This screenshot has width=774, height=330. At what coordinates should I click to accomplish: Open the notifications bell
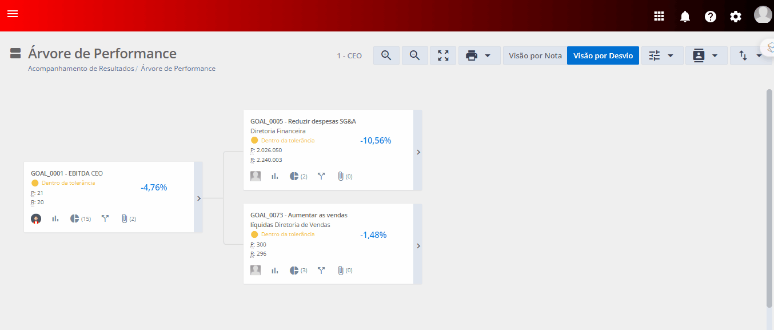pyautogui.click(x=685, y=17)
